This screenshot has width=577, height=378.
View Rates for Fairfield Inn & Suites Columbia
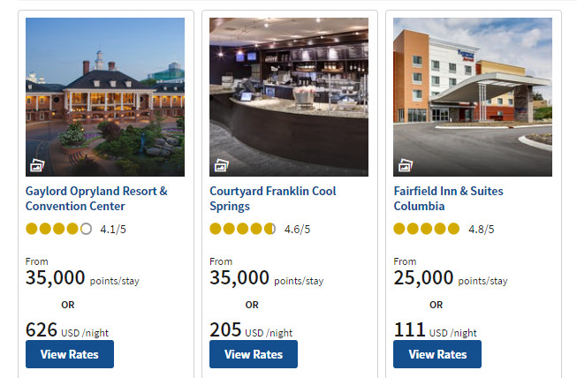tap(437, 354)
